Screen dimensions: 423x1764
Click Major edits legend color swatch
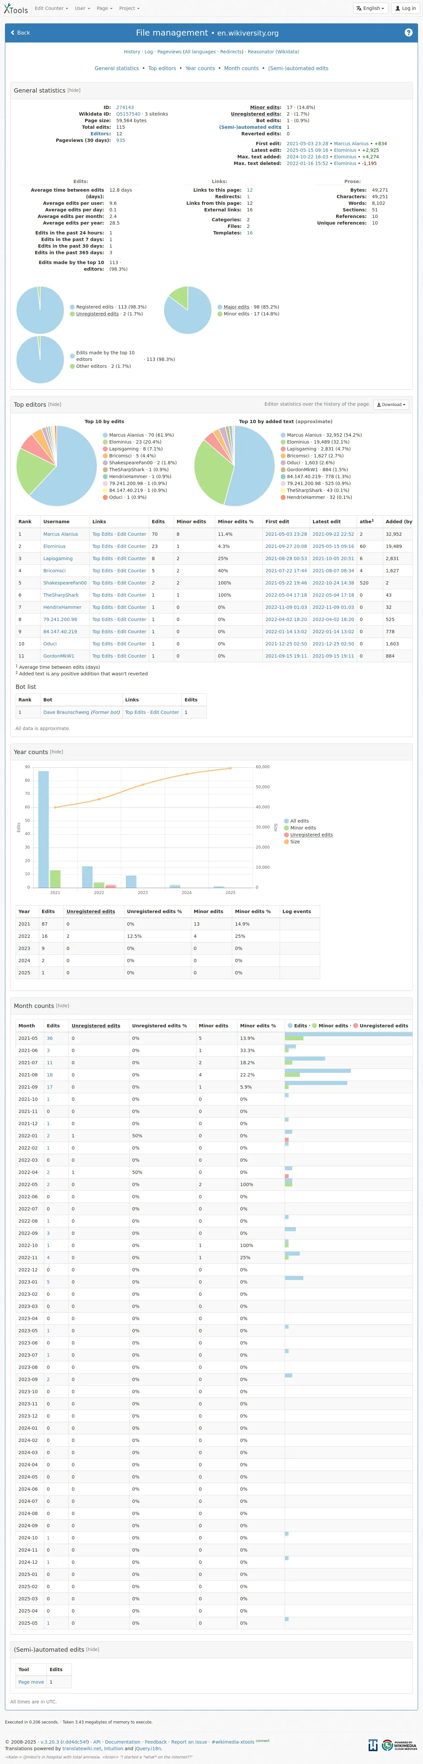coord(219,307)
